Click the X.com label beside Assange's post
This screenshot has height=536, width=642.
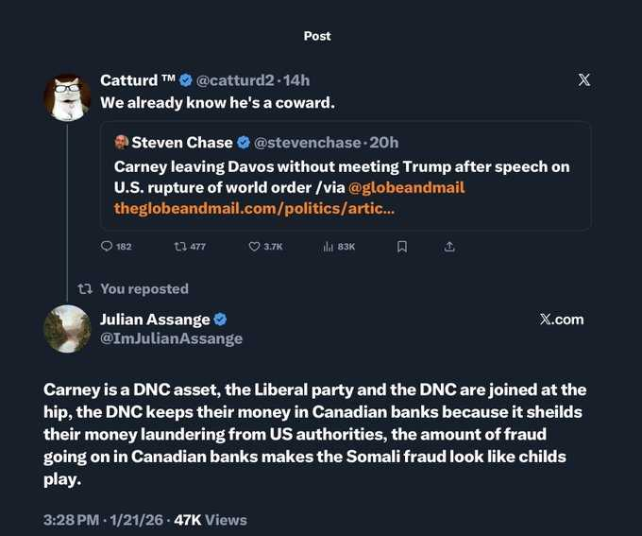(562, 320)
